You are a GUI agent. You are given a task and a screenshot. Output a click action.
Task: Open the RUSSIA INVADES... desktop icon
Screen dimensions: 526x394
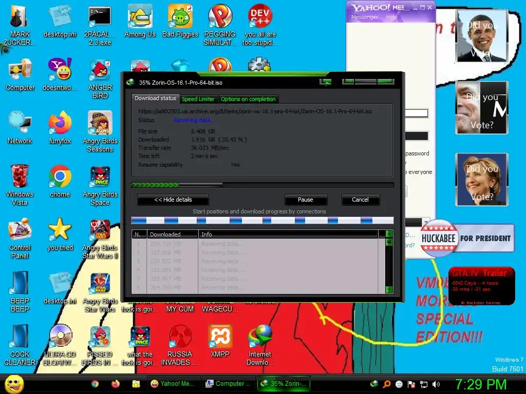[180, 345]
